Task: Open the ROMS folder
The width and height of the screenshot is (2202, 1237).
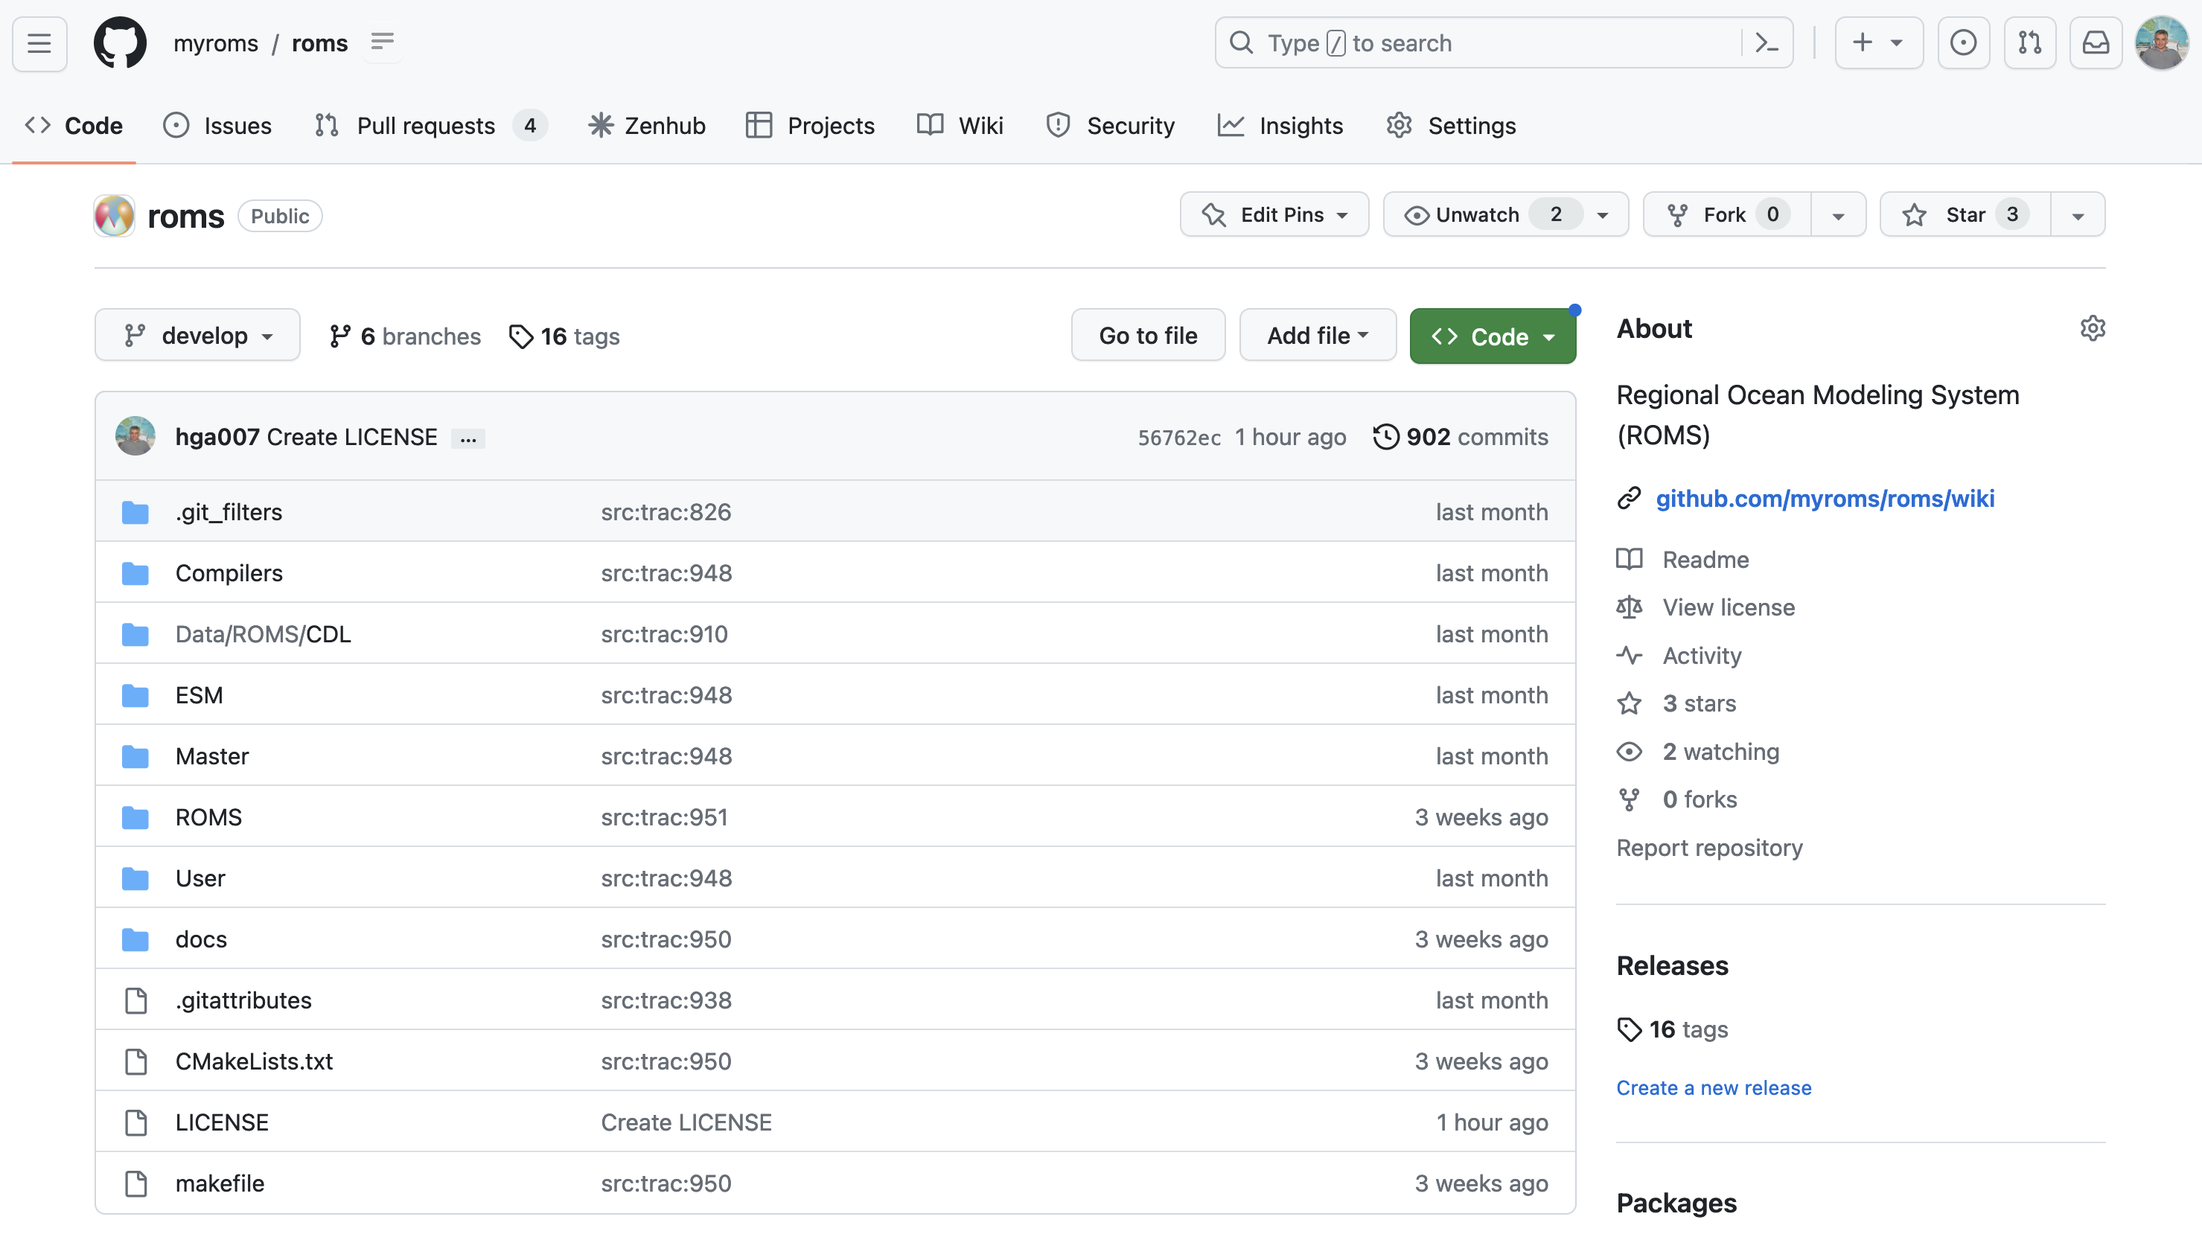Action: pyautogui.click(x=208, y=816)
